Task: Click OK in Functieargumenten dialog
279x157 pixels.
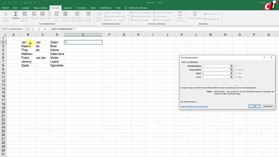Action: [x=255, y=106]
